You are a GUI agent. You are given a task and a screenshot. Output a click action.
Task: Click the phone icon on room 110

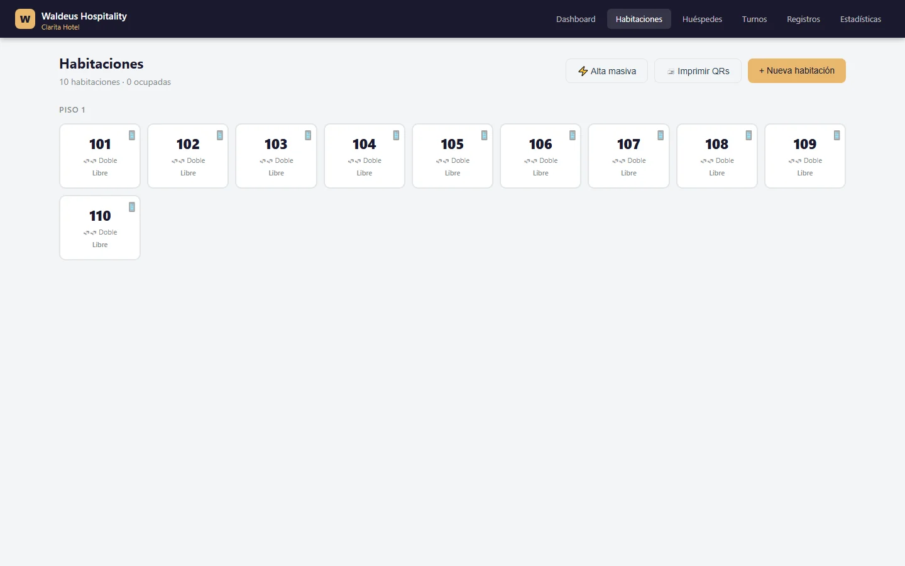point(132,207)
